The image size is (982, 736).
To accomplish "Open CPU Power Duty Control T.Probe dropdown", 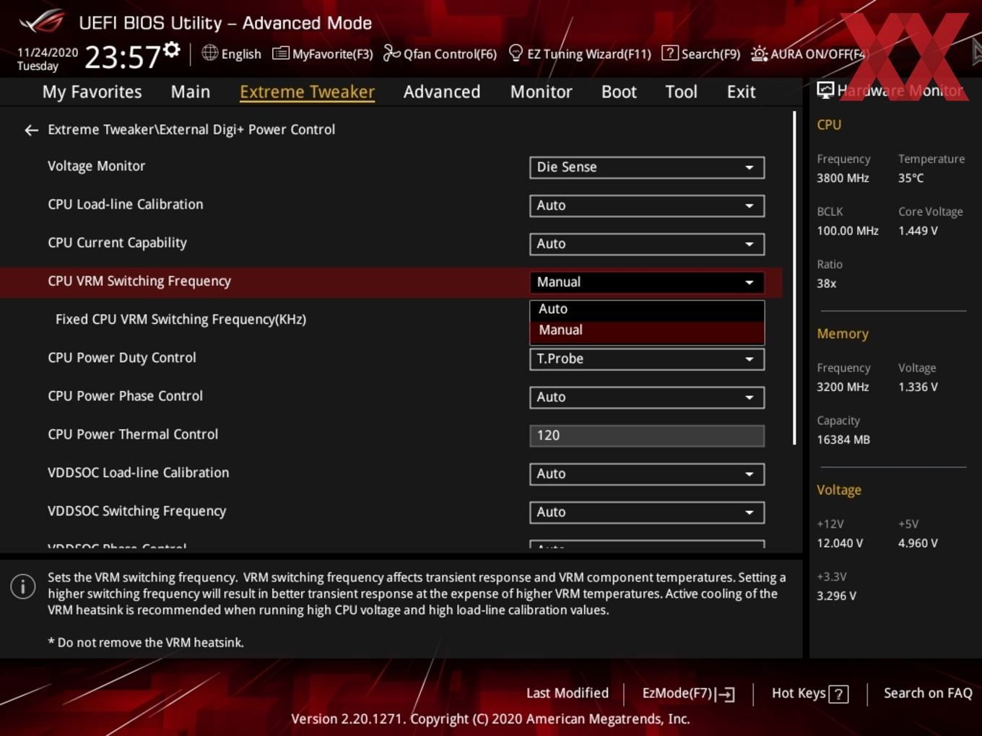I will (646, 359).
